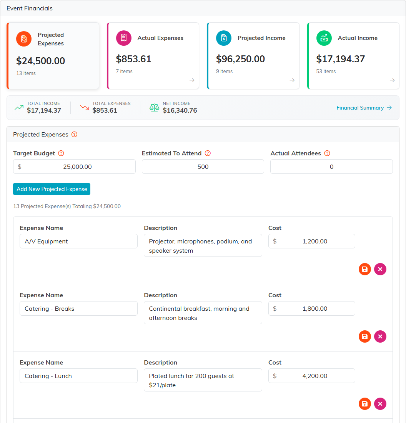This screenshot has width=406, height=423.
Task: Save the Catering - Lunch expense
Action: [x=365, y=404]
